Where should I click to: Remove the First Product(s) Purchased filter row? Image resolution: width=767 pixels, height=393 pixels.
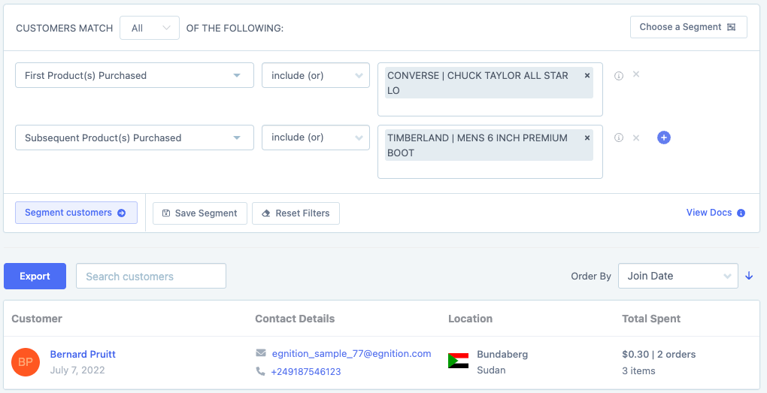point(636,74)
